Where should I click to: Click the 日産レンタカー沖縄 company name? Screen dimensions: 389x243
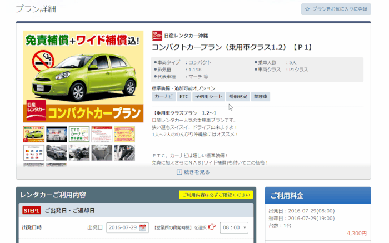point(186,36)
